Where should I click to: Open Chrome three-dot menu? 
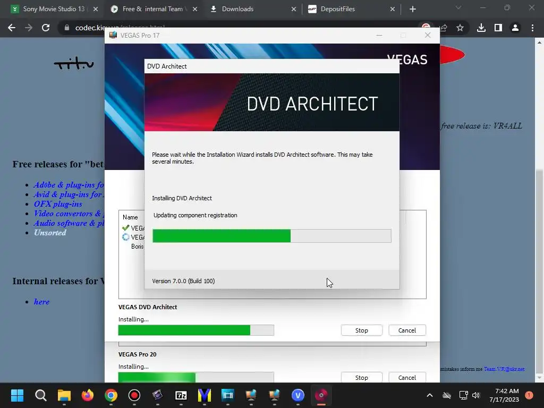(x=532, y=28)
